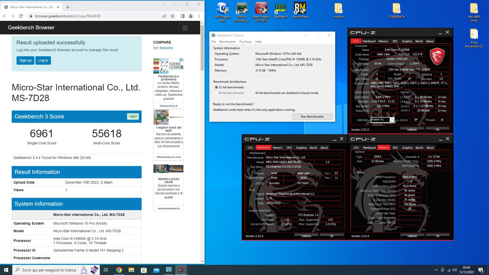This screenshot has height=275, width=489.
Task: Bookmark this page with the star icon
Action: (x=172, y=16)
